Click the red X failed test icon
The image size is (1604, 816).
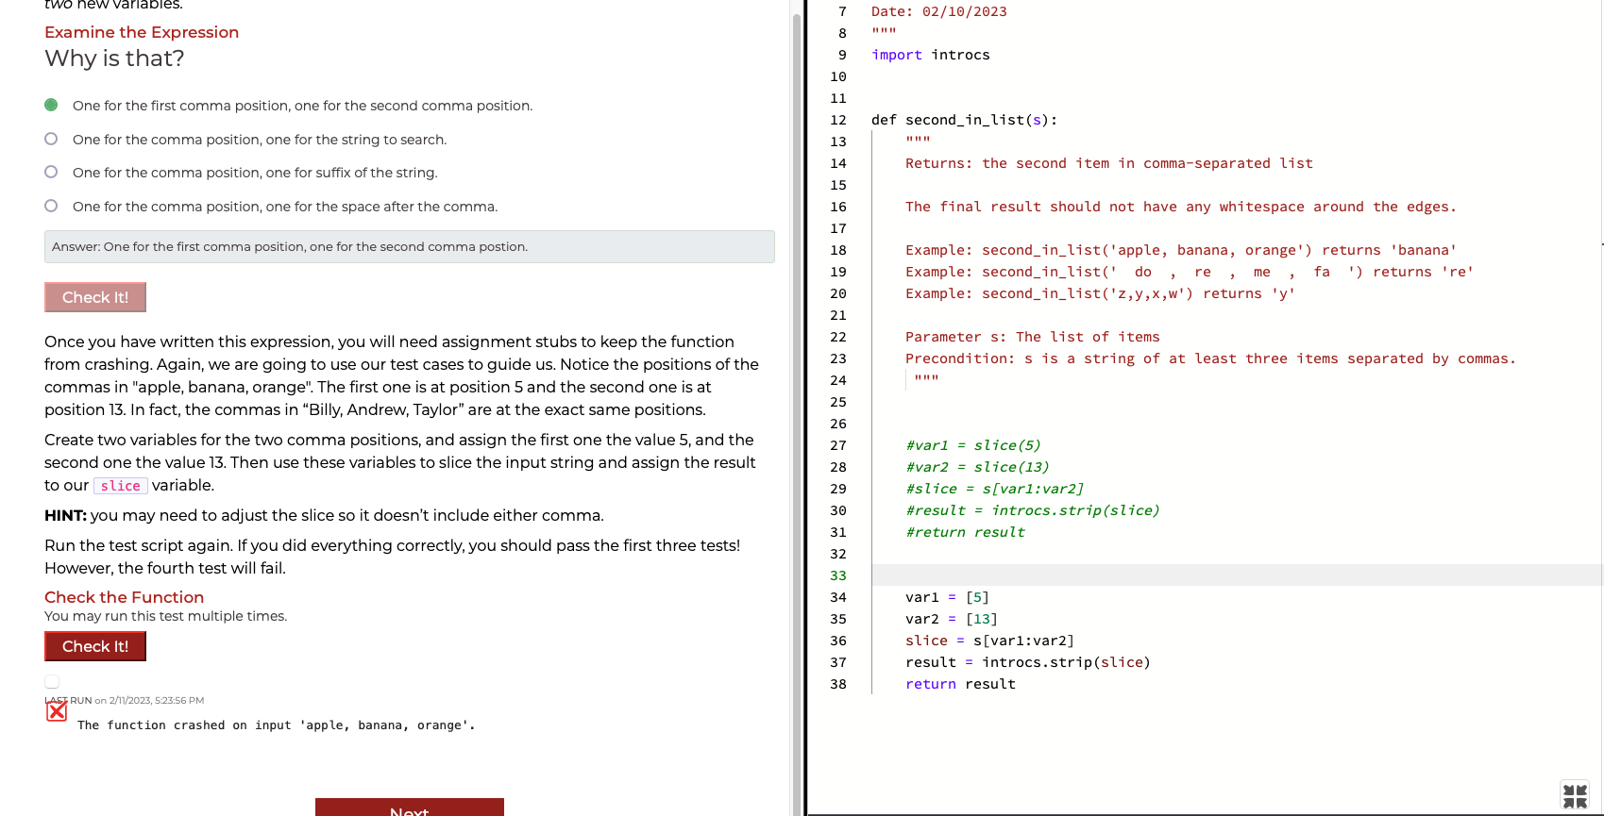pos(57,711)
